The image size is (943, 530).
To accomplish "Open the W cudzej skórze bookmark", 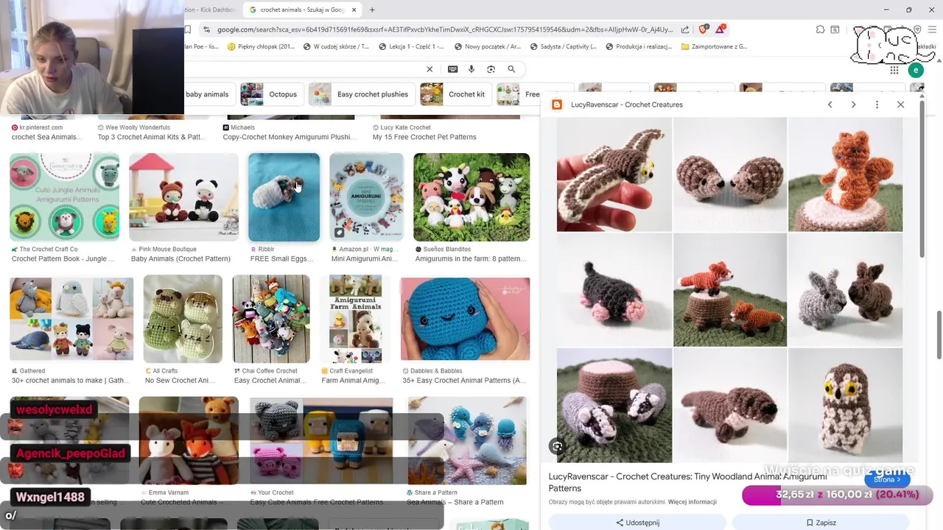I will (336, 46).
